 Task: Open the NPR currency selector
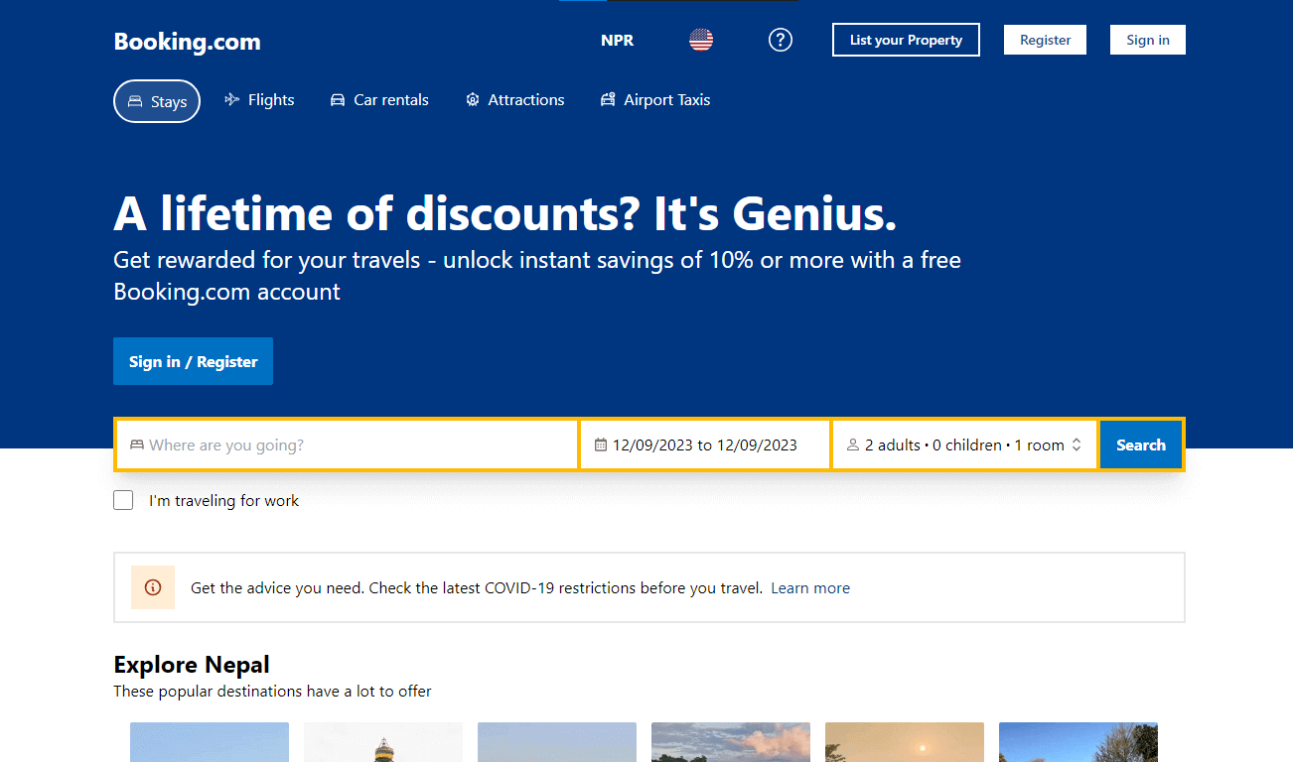click(x=617, y=41)
